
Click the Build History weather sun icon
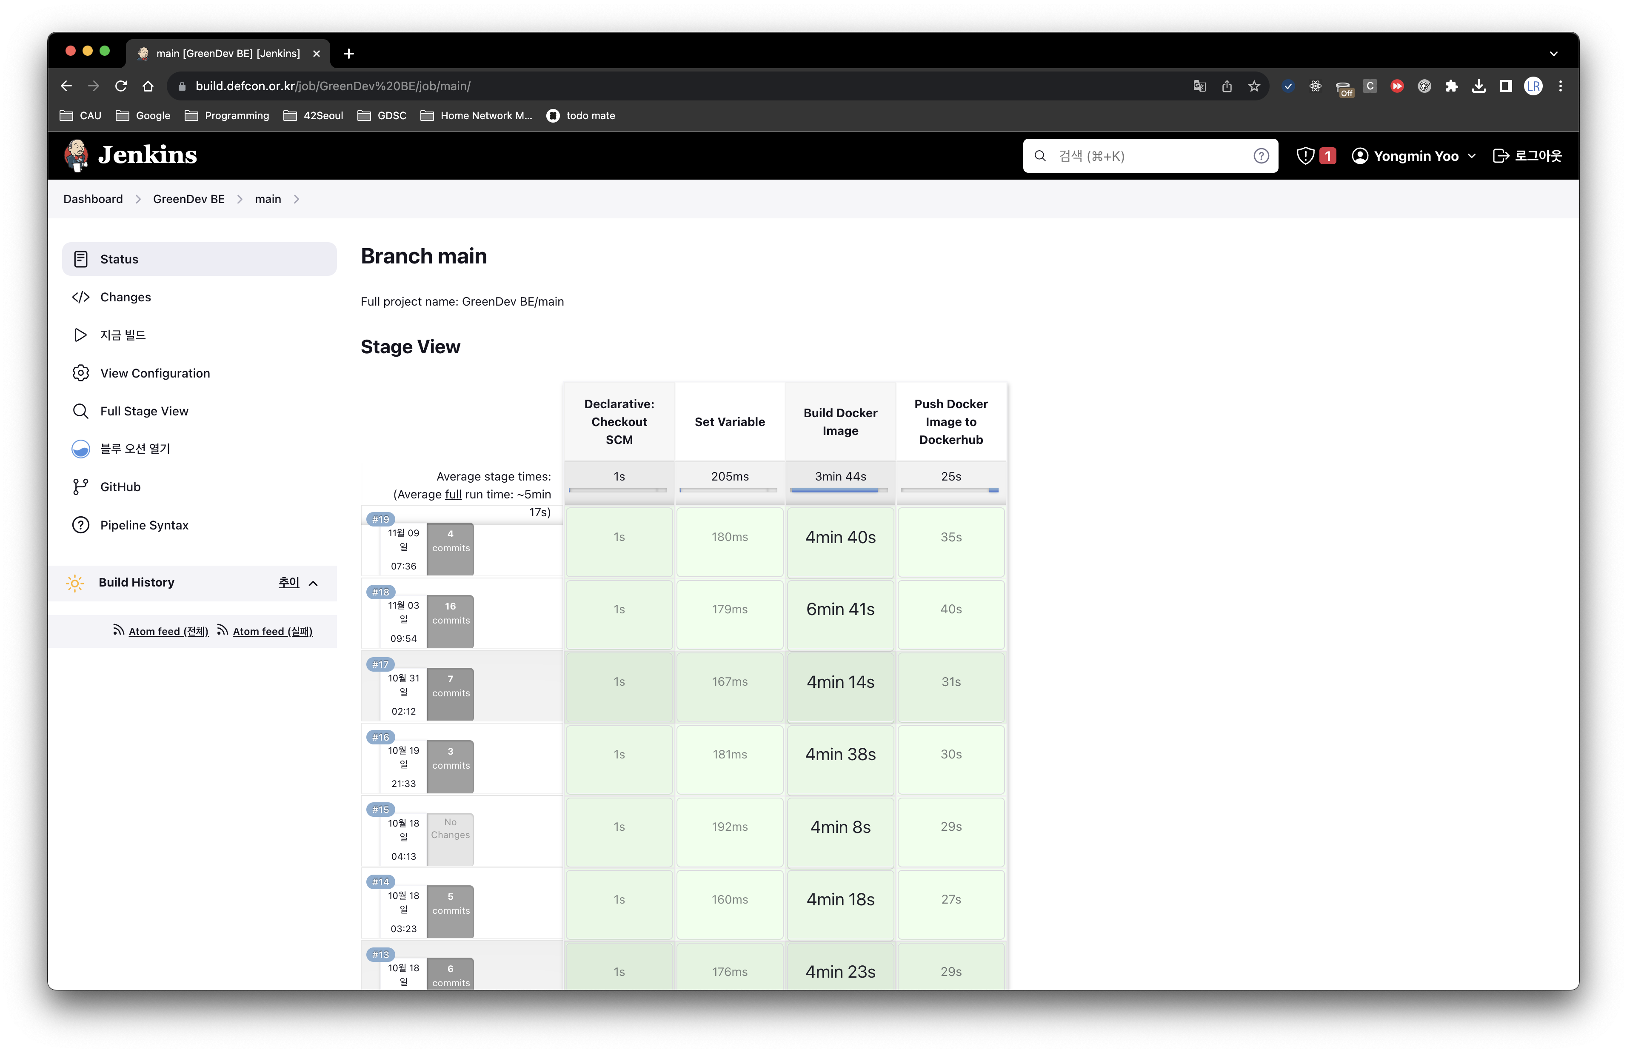(x=75, y=583)
